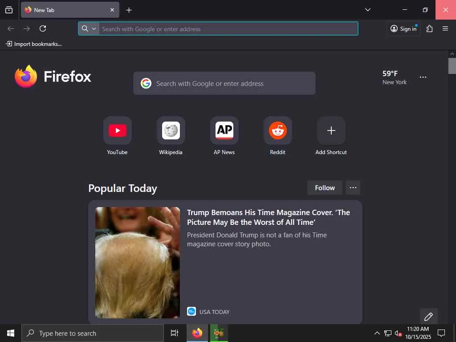Image resolution: width=456 pixels, height=342 pixels.
Task: Reload the current page
Action: tap(43, 28)
